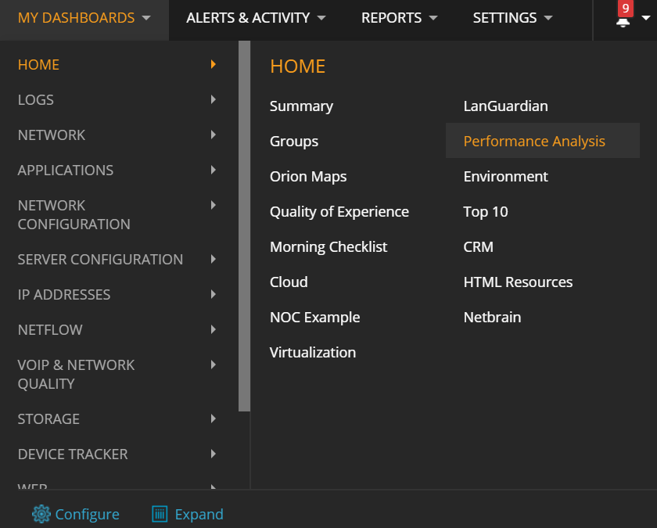Click the notification bell icon
Screen dimensions: 657x528
click(x=623, y=21)
